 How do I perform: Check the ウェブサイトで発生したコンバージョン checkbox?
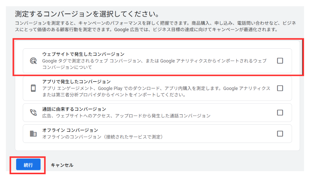point(280,61)
